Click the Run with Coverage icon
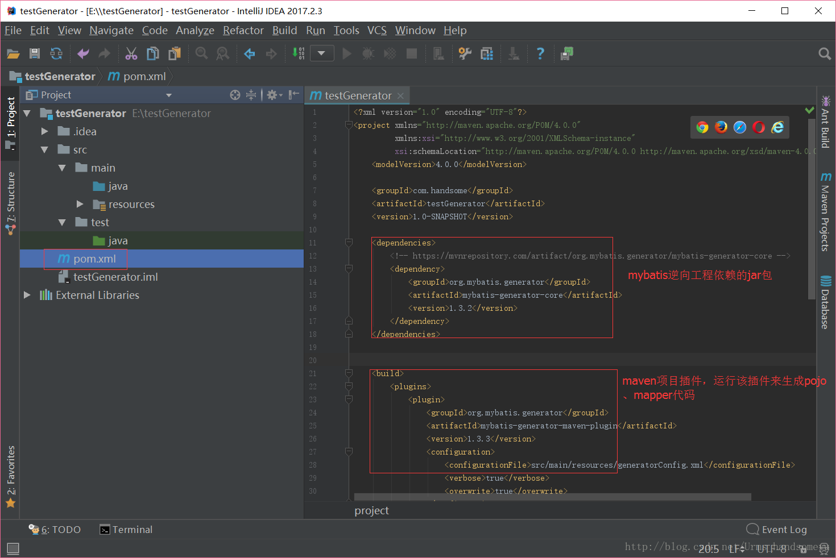This screenshot has width=836, height=558. coord(390,54)
